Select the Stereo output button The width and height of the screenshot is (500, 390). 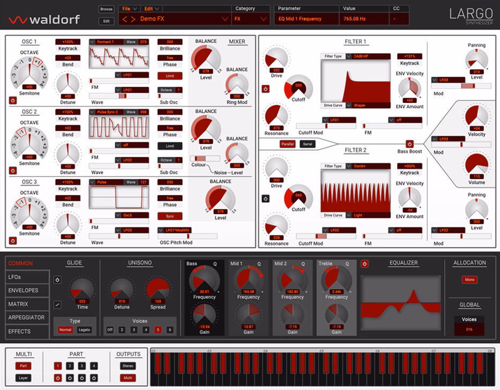pyautogui.click(x=128, y=366)
